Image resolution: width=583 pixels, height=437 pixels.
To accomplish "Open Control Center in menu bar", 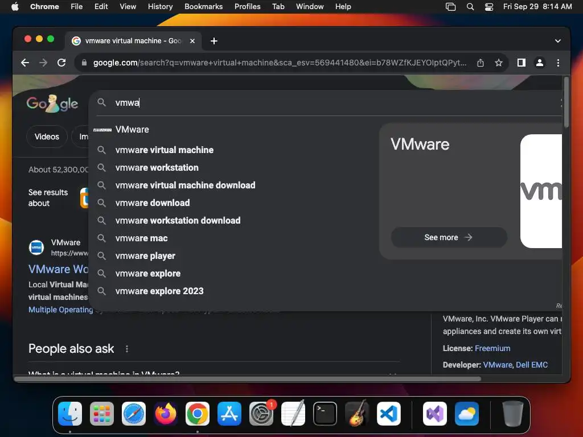I will tap(489, 7).
